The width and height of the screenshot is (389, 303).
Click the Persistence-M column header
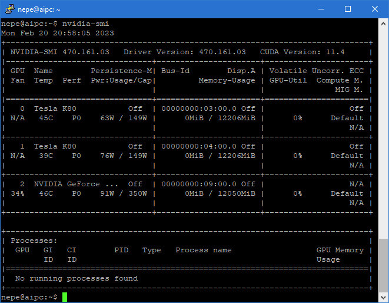tap(122, 71)
